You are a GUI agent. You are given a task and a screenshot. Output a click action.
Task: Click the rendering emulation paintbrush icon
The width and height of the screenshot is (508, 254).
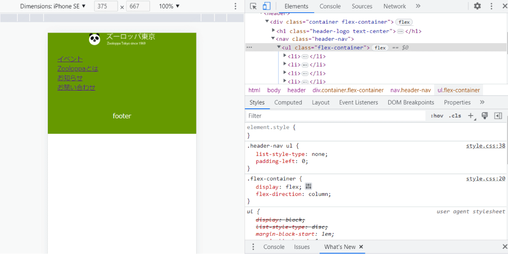485,116
